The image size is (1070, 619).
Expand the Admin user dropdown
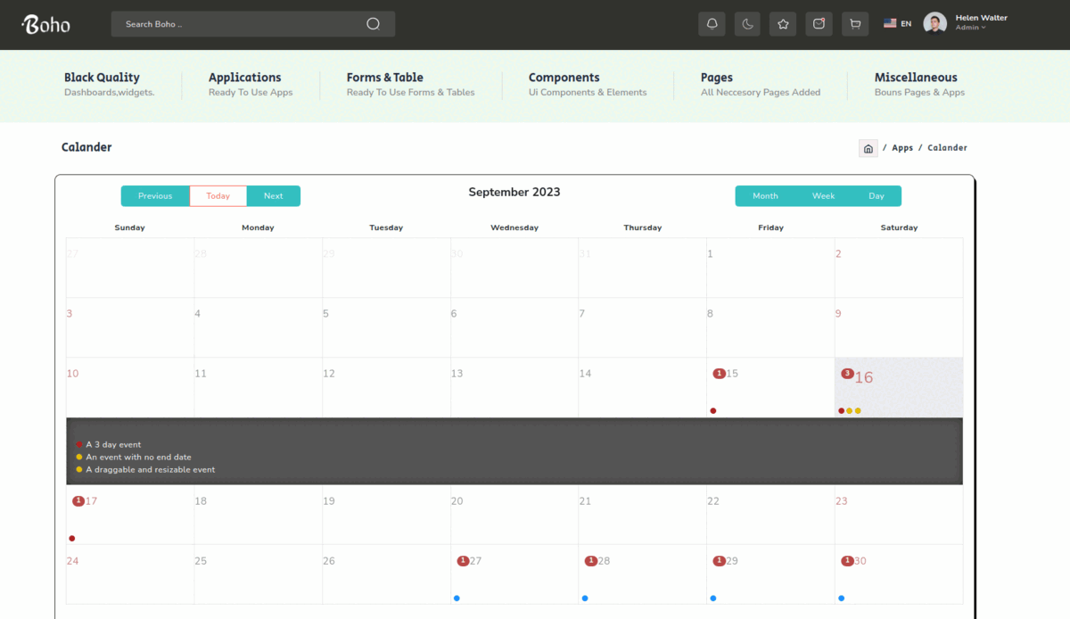pos(971,28)
